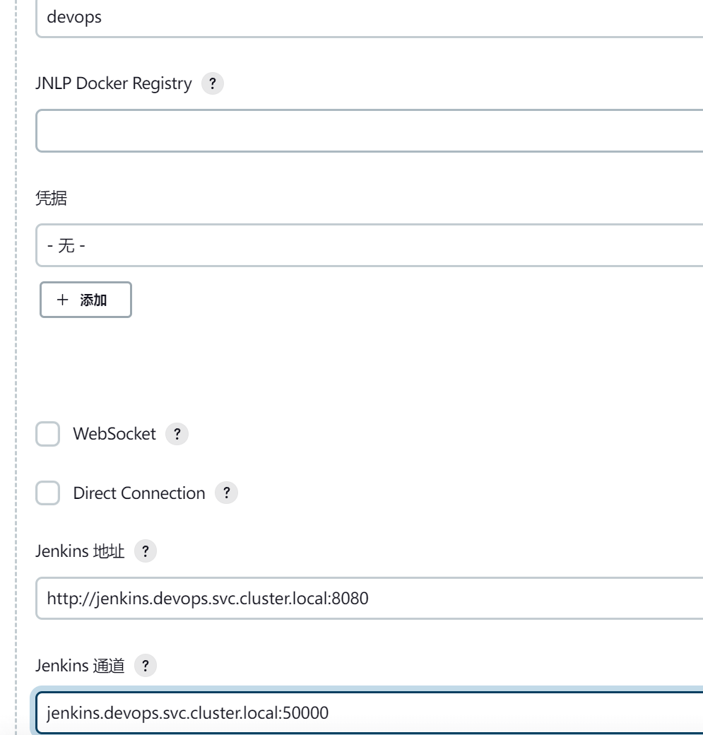This screenshot has width=703, height=735.
Task: Open the 凭据 credentials dropdown
Action: pyautogui.click(x=370, y=245)
